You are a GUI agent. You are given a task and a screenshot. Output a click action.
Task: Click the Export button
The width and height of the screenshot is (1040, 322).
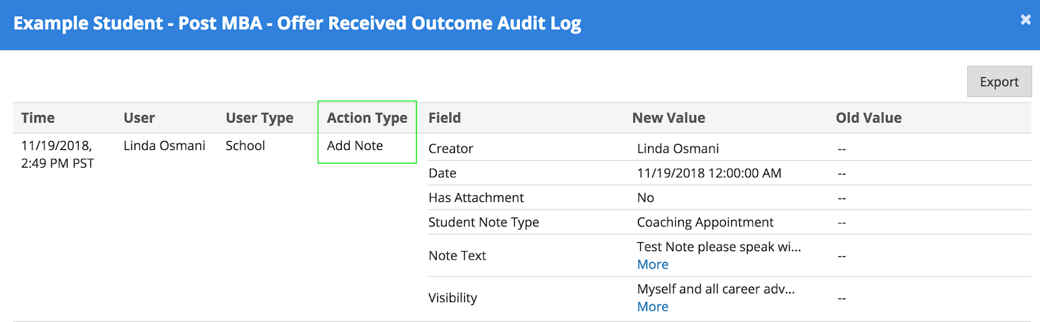click(x=999, y=82)
